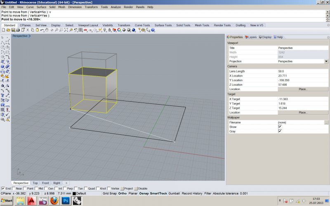Select the Explode tool in the sidebar
330x206 pixels.
click(7, 76)
